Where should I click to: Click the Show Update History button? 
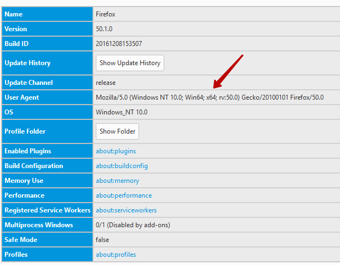coord(130,63)
